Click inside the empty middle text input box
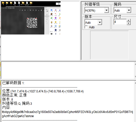The image size is (136, 122). click(68, 70)
